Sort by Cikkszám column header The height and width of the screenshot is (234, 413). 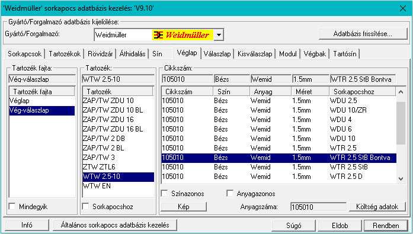click(x=187, y=92)
